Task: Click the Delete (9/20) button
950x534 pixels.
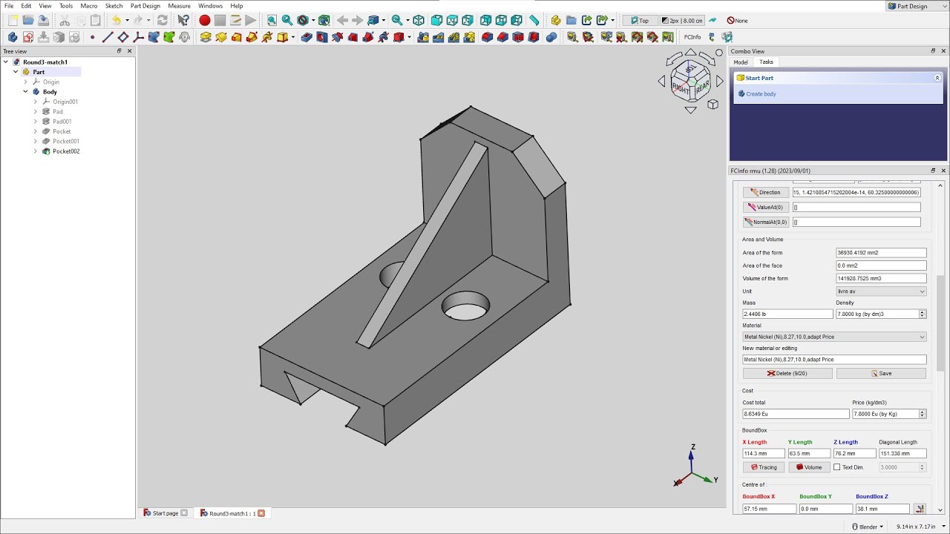Action: pyautogui.click(x=787, y=374)
